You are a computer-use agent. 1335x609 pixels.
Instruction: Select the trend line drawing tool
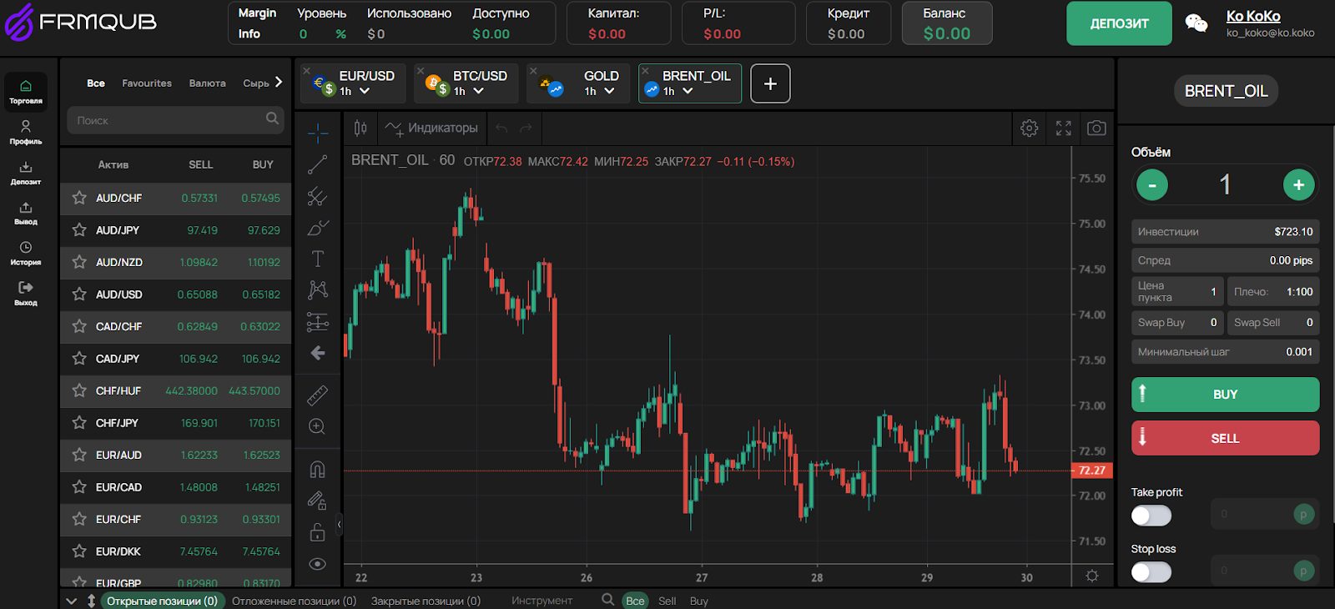318,164
